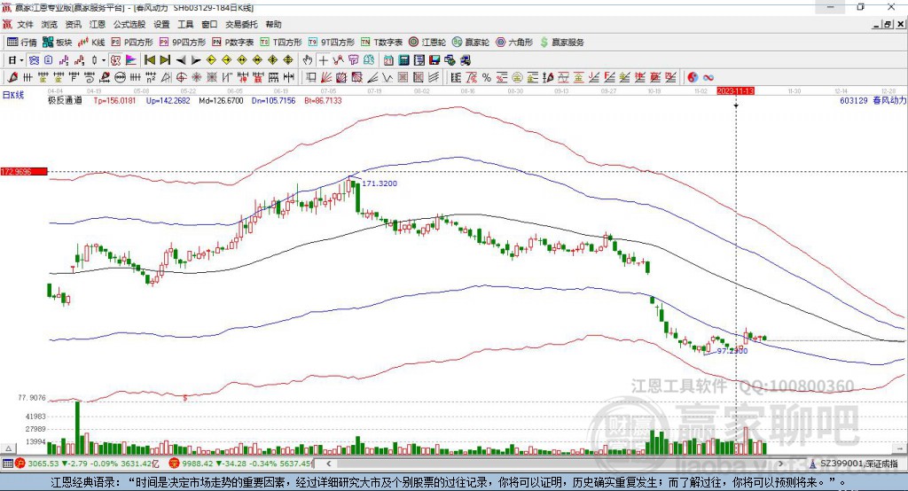Click the 77.9076 volume axis label
Screen dimensions: 908x491
[x=31, y=397]
